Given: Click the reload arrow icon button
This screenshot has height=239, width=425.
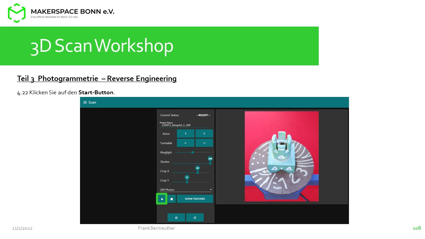Looking at the screenshot, I should pos(195,217).
